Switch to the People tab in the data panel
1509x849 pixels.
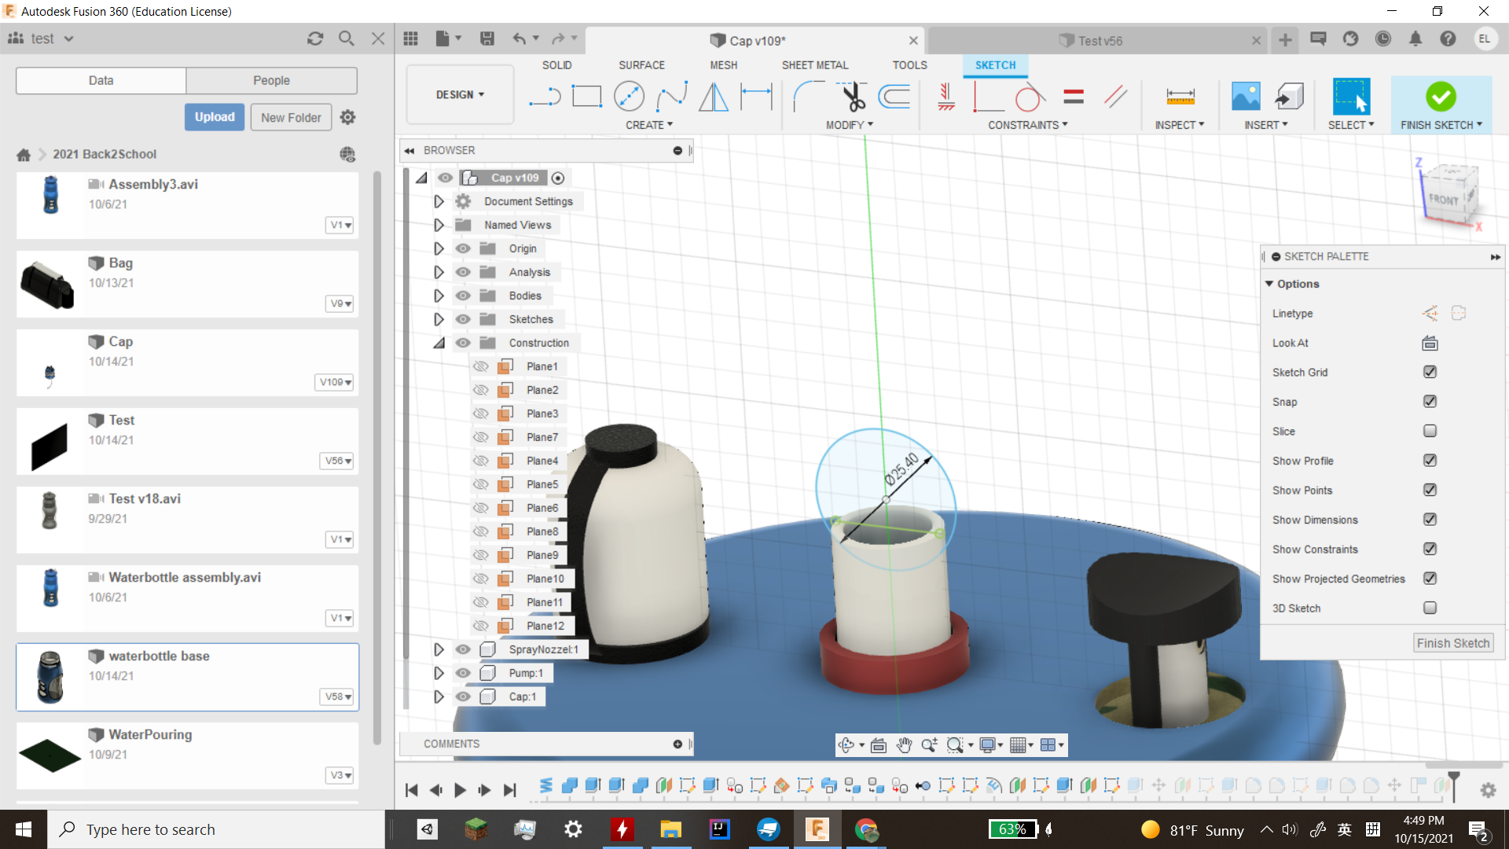coord(270,80)
